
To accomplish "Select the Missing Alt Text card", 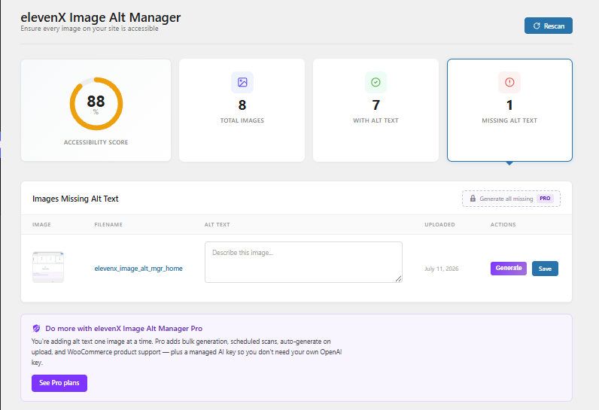I will 509,110.
